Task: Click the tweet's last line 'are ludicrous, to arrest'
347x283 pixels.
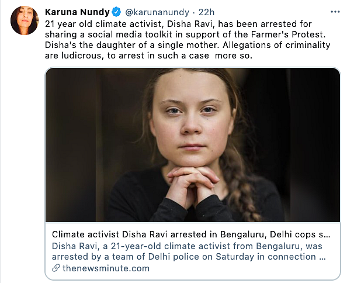Action: (148, 56)
